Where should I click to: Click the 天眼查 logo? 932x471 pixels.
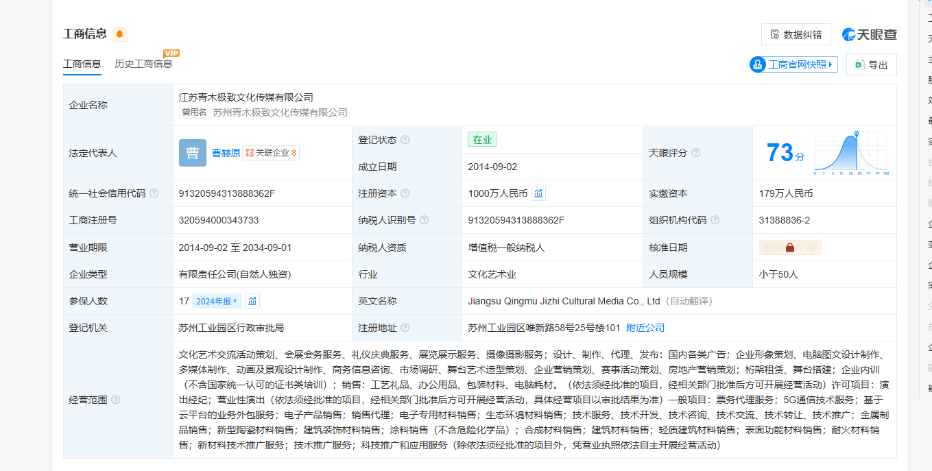pos(870,34)
